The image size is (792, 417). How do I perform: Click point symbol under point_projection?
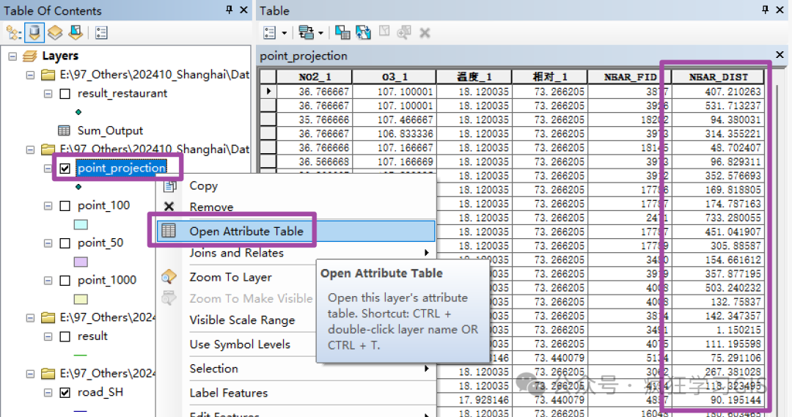tap(78, 187)
